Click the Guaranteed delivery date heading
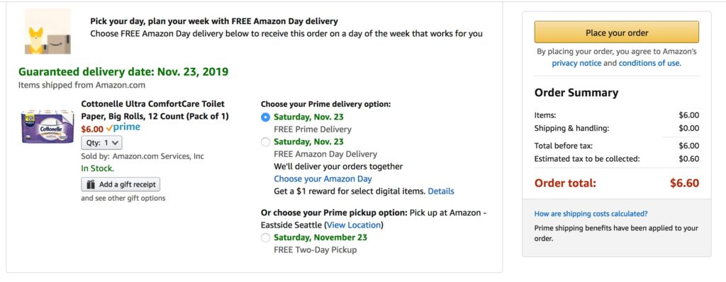 123,72
